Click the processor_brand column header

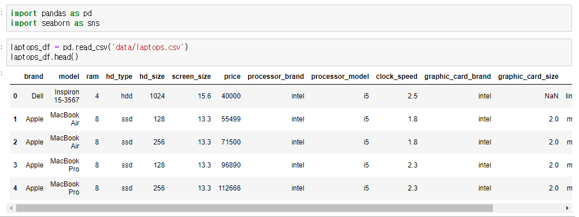click(x=276, y=77)
